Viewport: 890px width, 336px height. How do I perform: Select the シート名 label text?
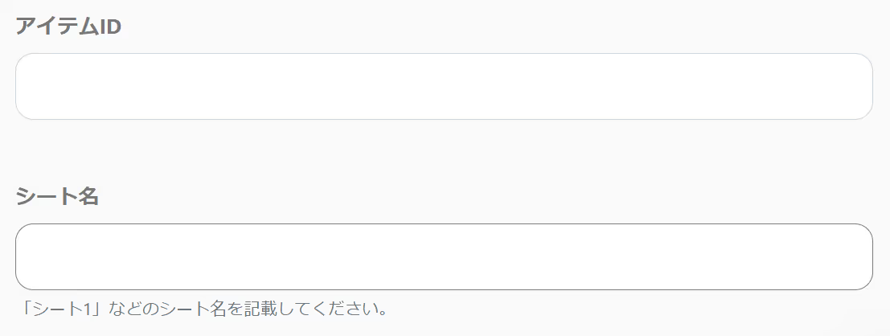pyautogui.click(x=57, y=196)
